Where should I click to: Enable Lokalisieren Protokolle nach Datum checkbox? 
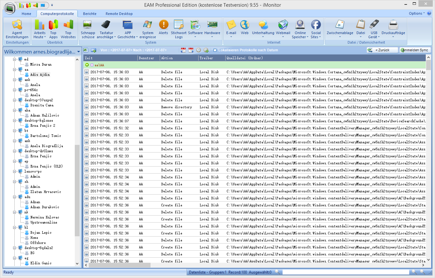pos(215,50)
